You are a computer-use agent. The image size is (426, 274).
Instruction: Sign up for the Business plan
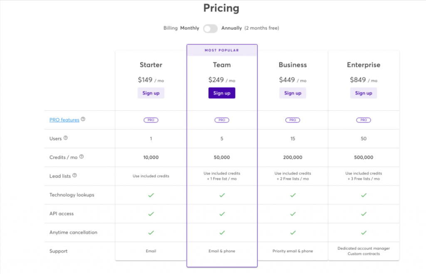[293, 93]
